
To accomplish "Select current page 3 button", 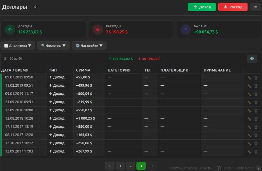I will 141,166.
